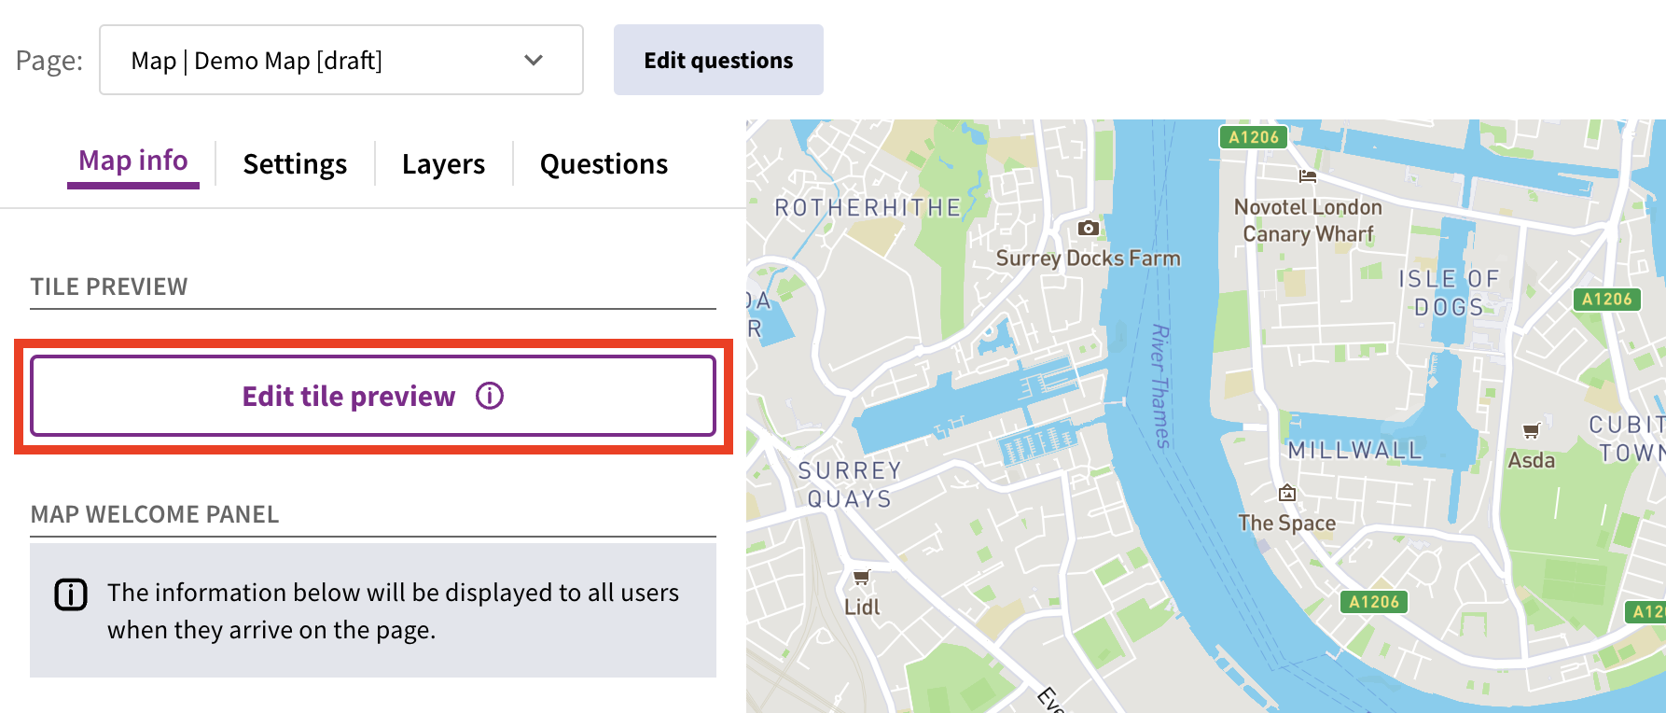Click the info icon beside Edit tile preview

pyautogui.click(x=490, y=397)
